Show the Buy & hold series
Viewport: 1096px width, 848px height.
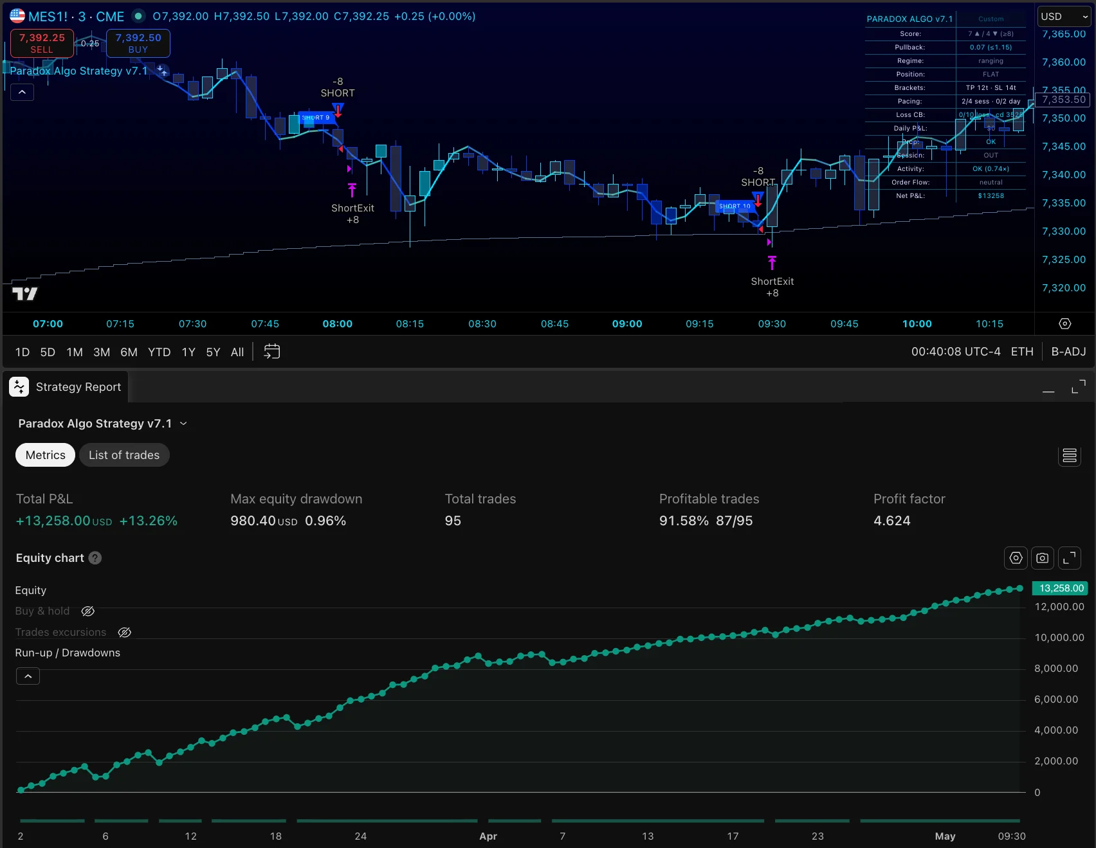point(88,611)
